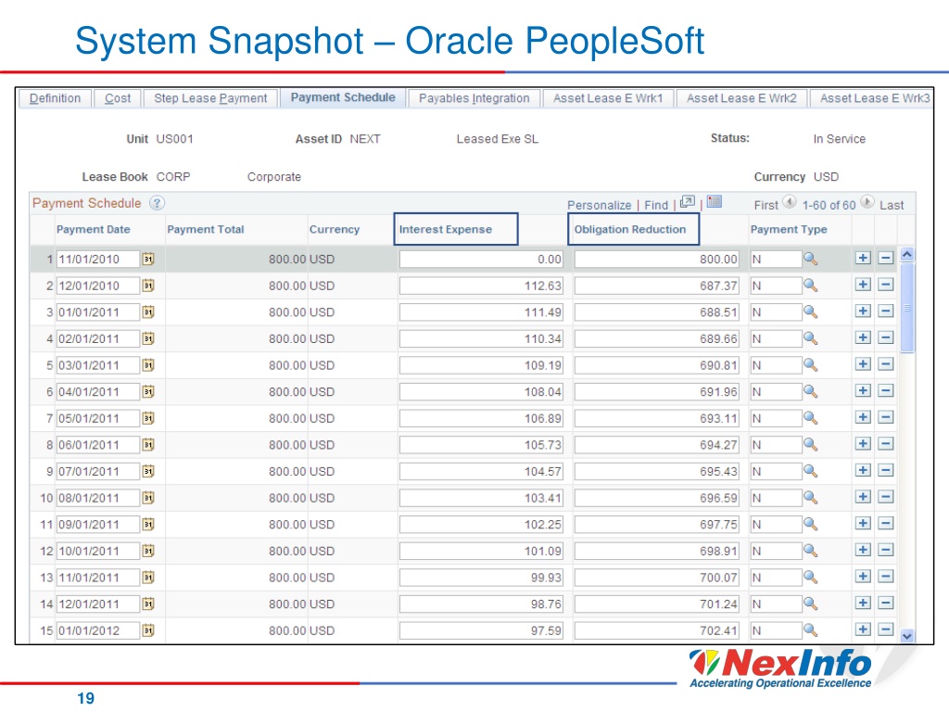This screenshot has width=949, height=712.
Task: Click payment type field in row 11
Action: (x=776, y=525)
